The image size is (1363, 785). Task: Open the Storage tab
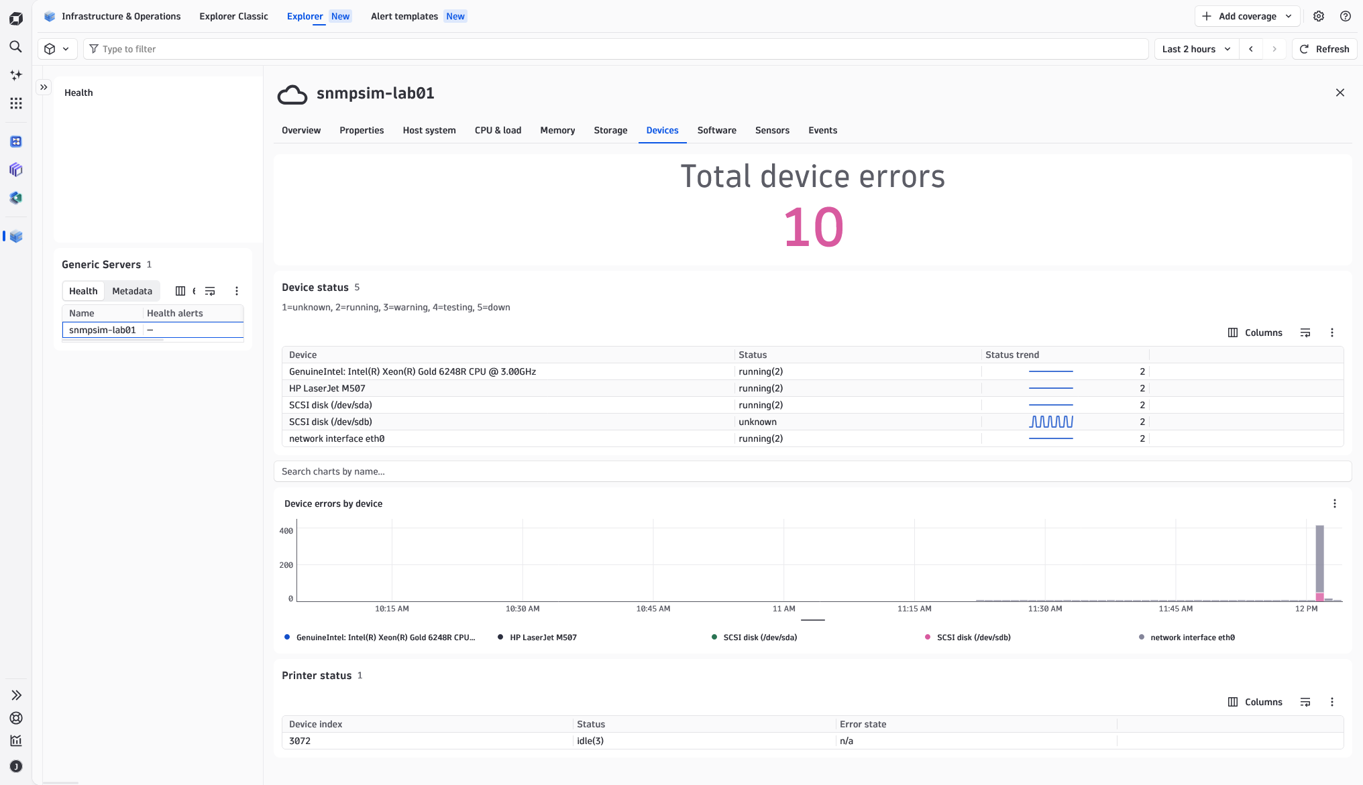coord(610,130)
